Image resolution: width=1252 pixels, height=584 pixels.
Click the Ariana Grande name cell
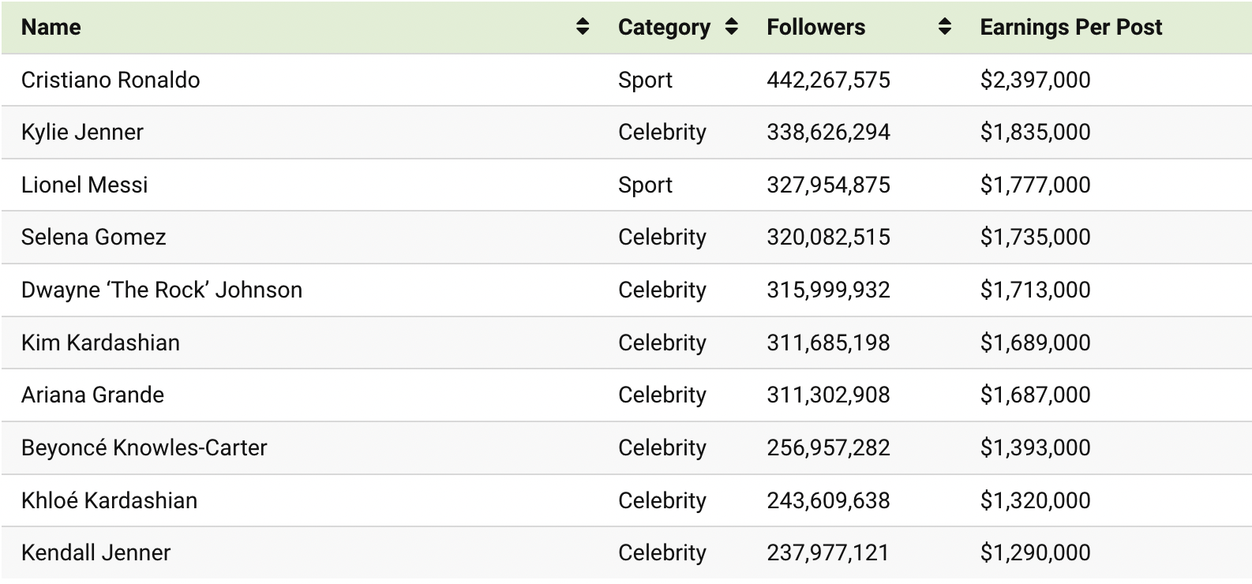pyautogui.click(x=92, y=395)
